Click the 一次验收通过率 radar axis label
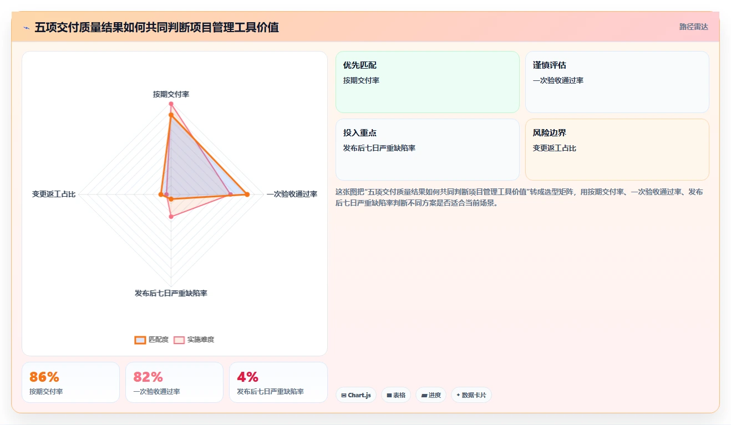This screenshot has width=731, height=425. click(292, 194)
